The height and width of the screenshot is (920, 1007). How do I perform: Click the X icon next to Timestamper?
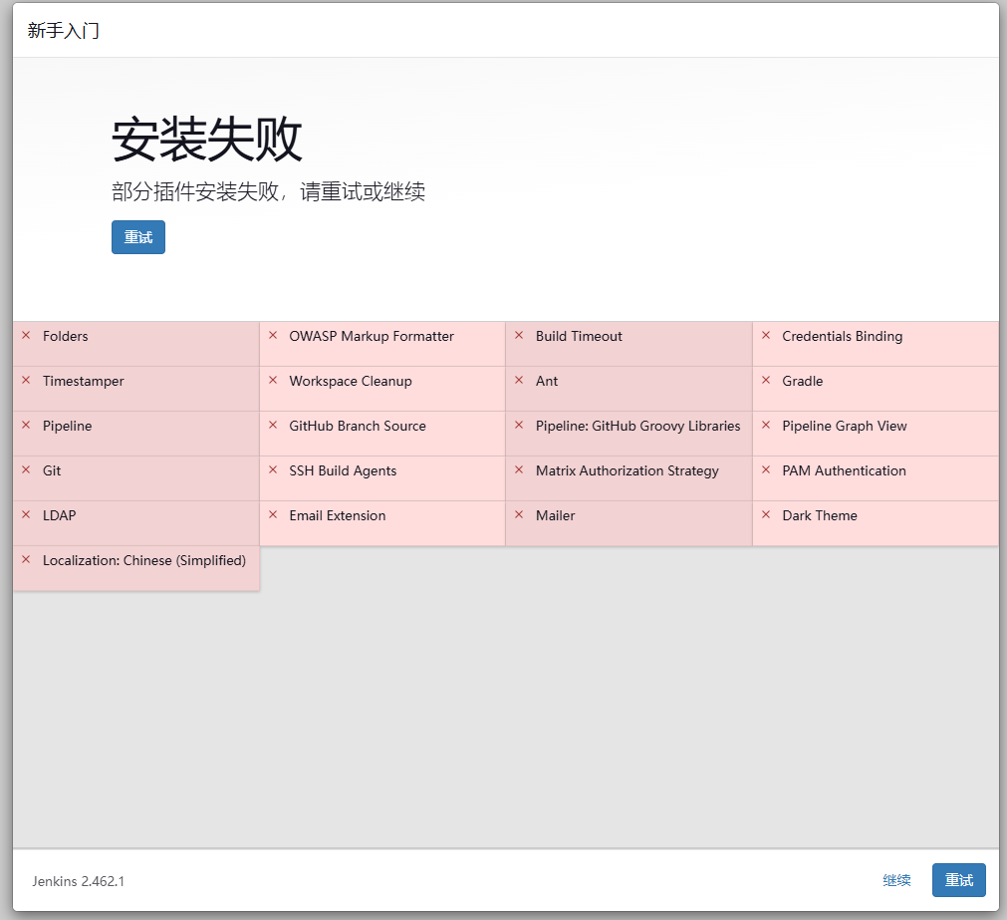(26, 381)
